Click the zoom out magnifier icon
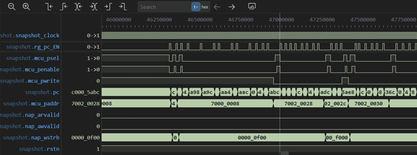The image size is (417, 155). tap(12, 7)
